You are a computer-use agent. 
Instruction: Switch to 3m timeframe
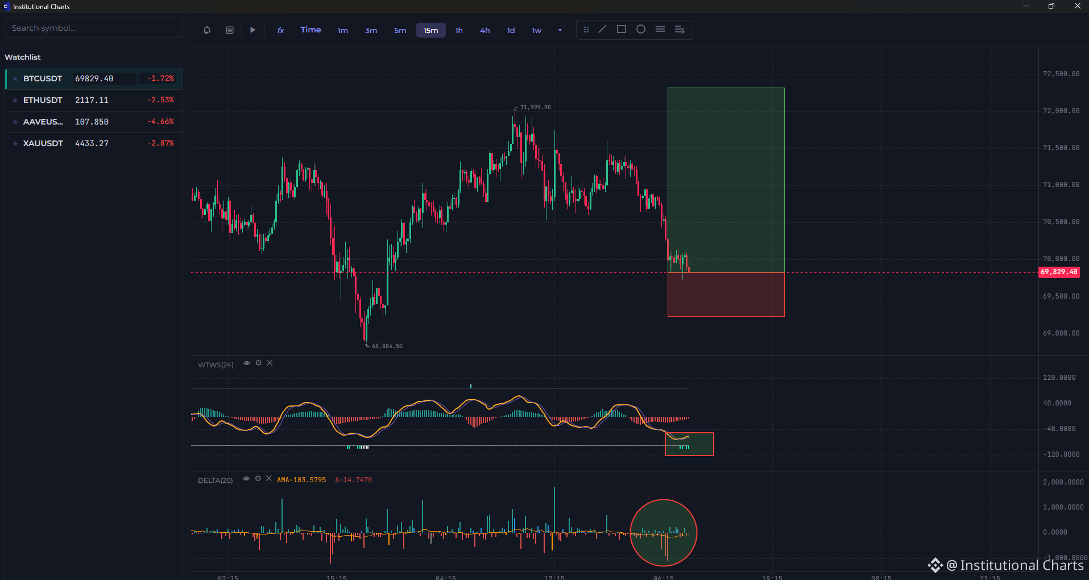pyautogui.click(x=371, y=30)
